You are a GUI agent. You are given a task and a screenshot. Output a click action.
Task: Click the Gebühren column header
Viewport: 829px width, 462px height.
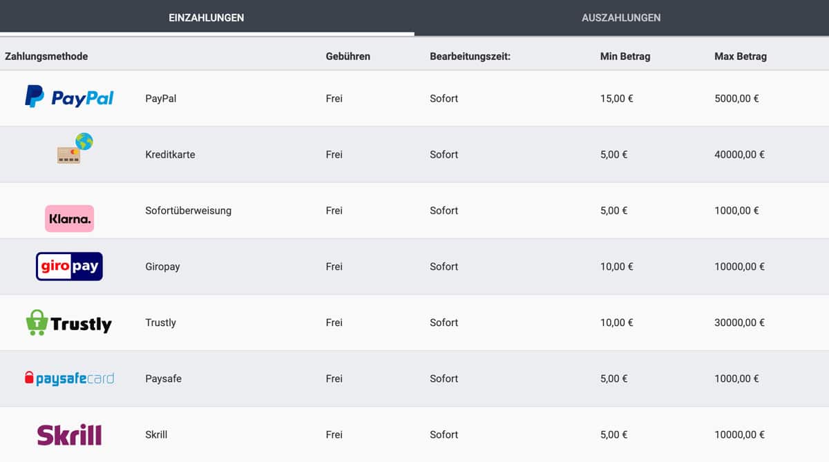click(x=348, y=57)
